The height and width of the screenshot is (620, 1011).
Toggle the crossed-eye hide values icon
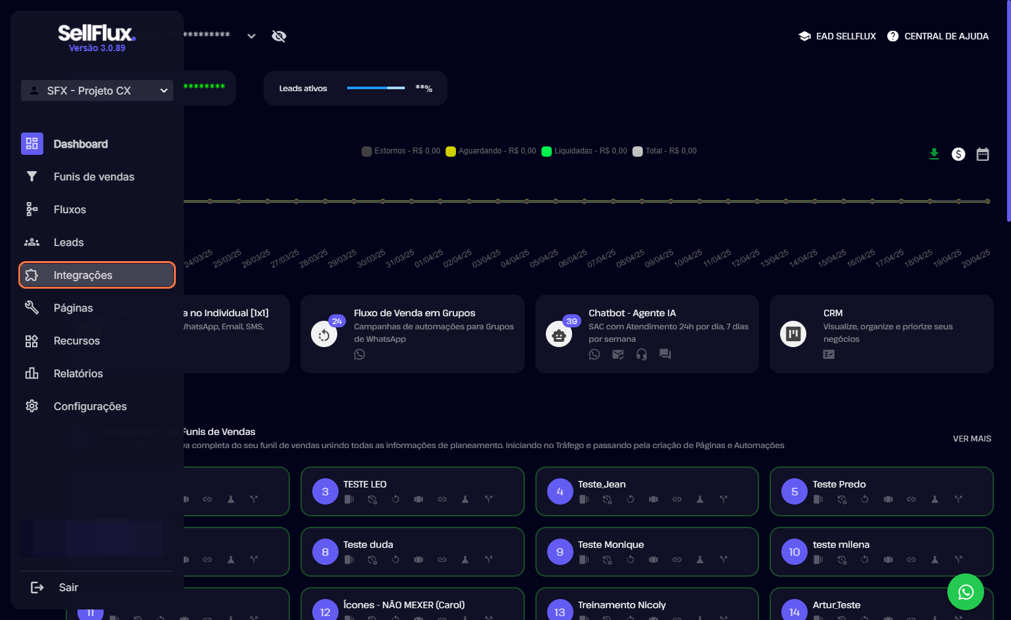point(279,36)
